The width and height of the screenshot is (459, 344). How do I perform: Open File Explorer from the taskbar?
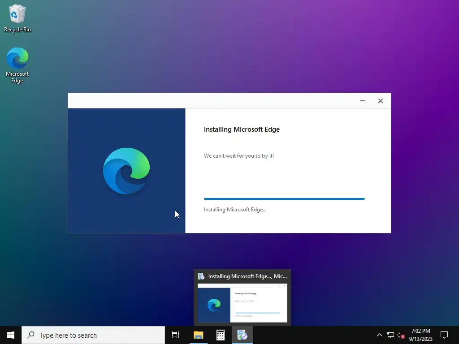click(x=198, y=335)
